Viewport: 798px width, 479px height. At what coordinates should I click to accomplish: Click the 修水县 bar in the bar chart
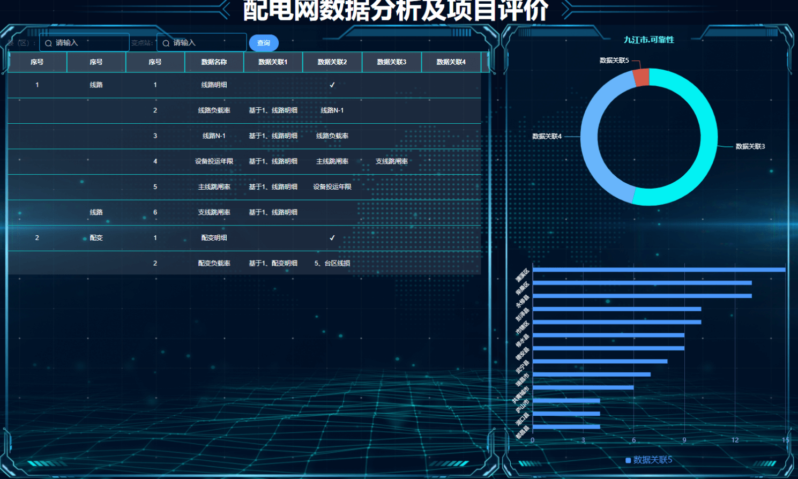pos(608,335)
